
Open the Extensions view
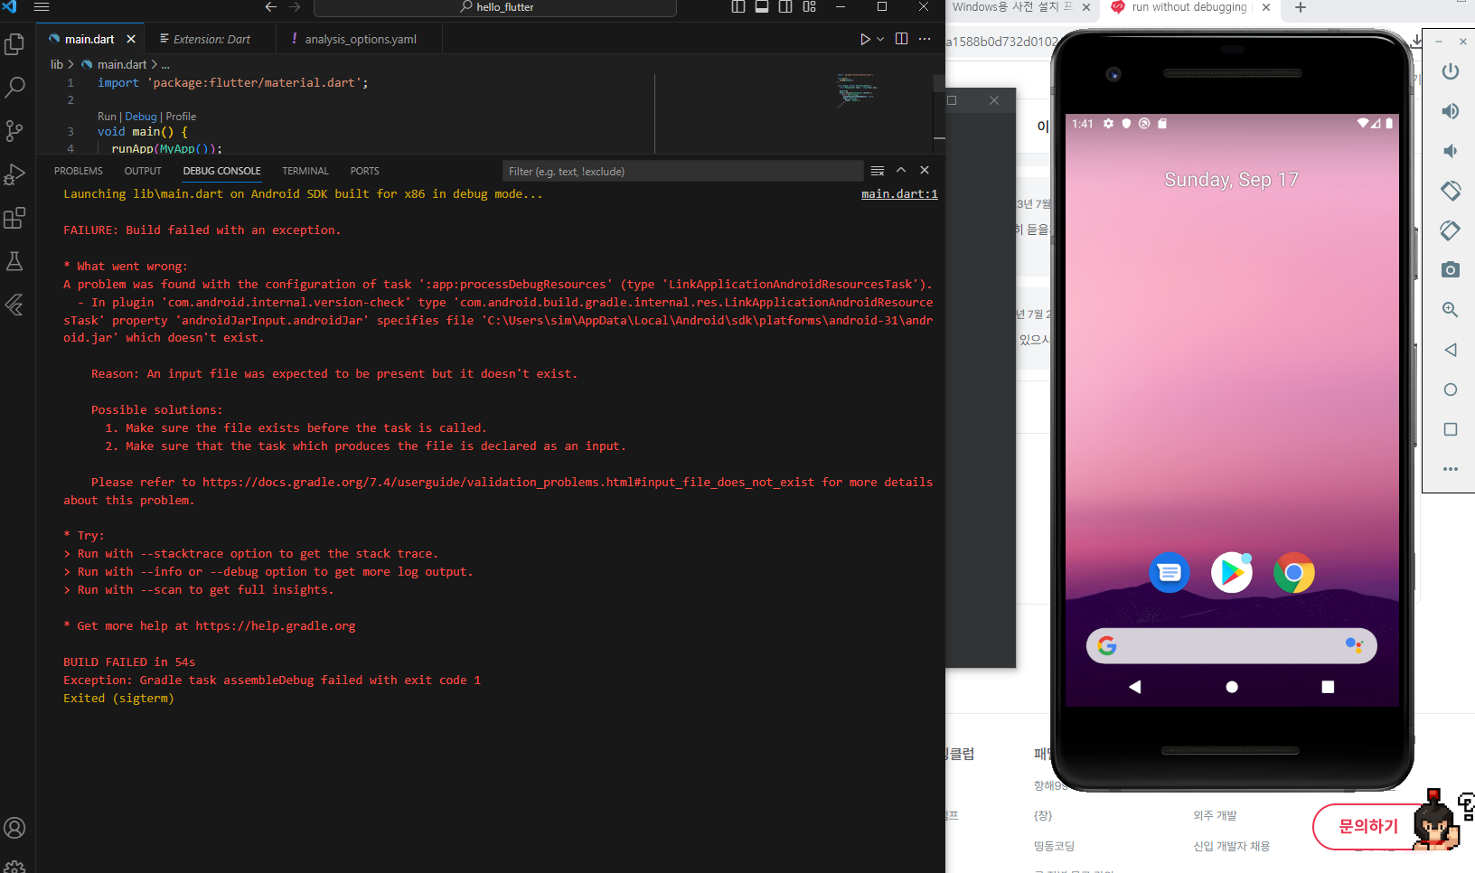pyautogui.click(x=14, y=218)
